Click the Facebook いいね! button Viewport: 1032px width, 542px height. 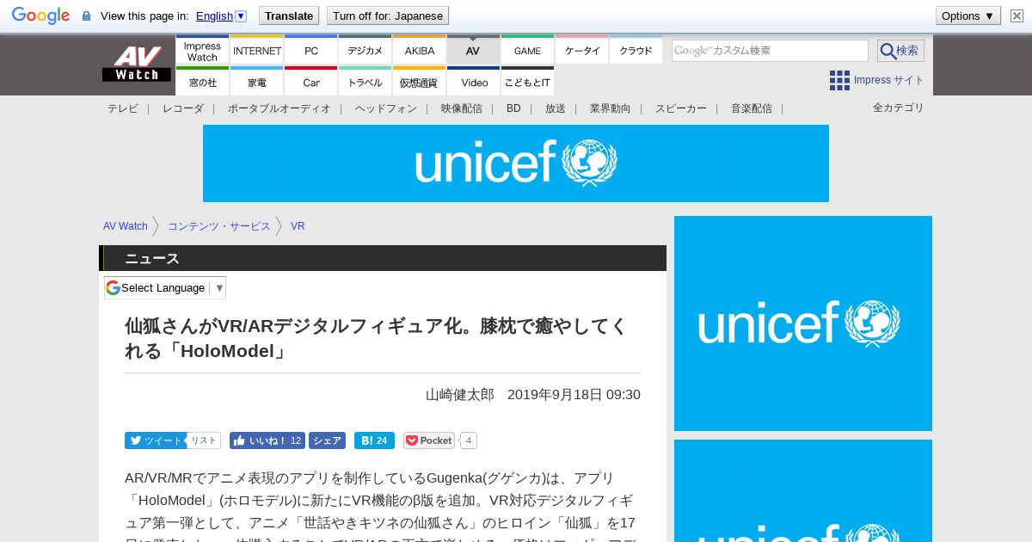[x=267, y=440]
